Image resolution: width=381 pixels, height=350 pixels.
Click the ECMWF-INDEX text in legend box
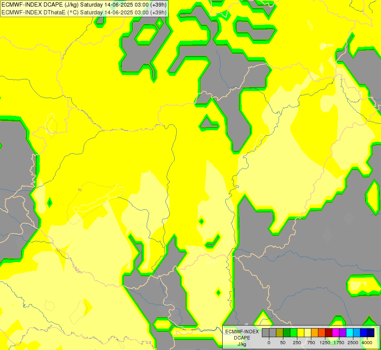242,332
